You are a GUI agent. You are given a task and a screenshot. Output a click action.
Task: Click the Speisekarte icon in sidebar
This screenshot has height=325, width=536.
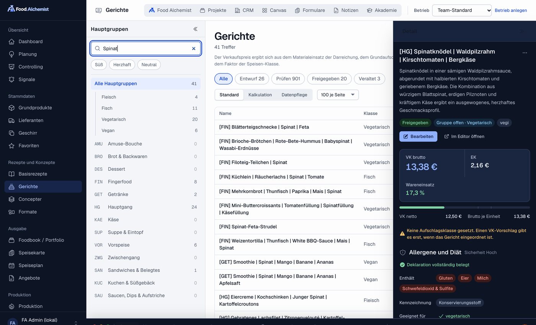coord(11,253)
